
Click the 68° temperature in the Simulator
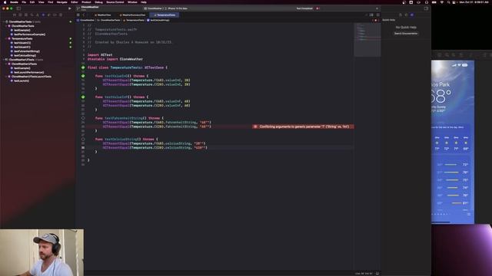coord(440,96)
